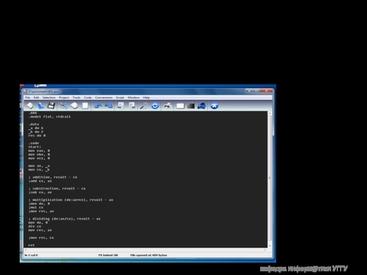Click the Print printer icon
The image size is (367, 275).
click(168, 106)
